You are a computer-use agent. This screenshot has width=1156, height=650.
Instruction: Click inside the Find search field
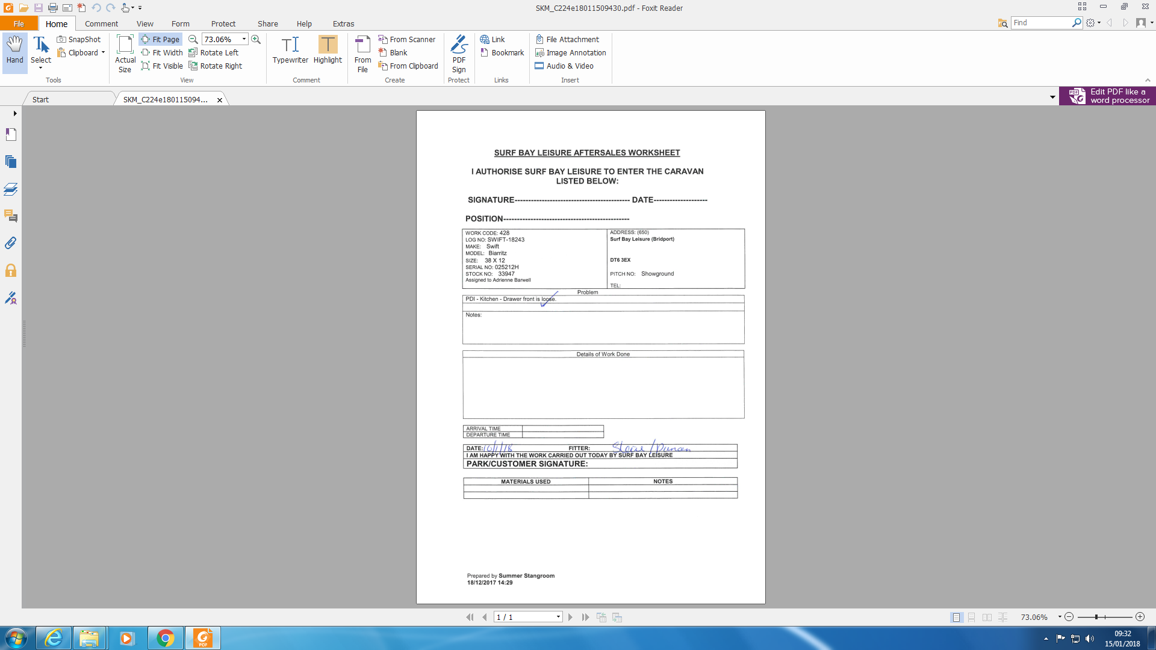[1040, 23]
